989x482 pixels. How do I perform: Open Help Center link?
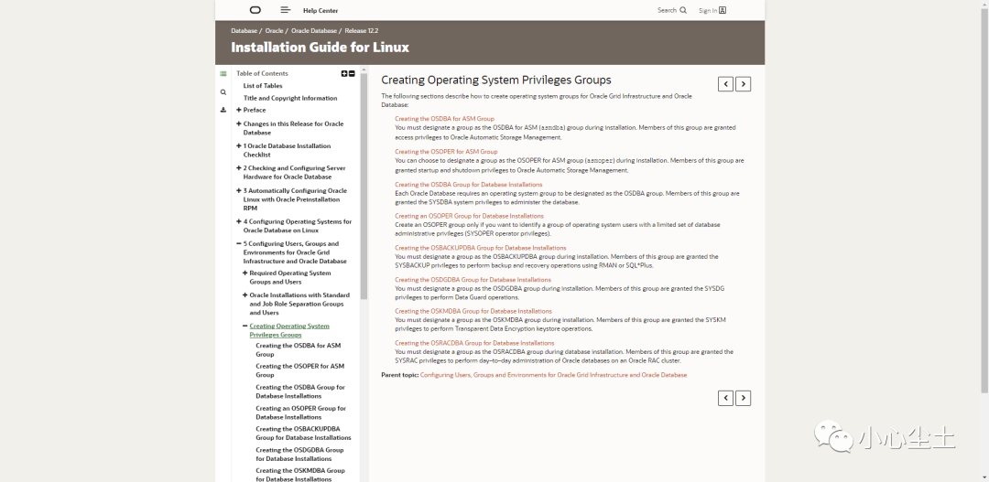pos(321,11)
